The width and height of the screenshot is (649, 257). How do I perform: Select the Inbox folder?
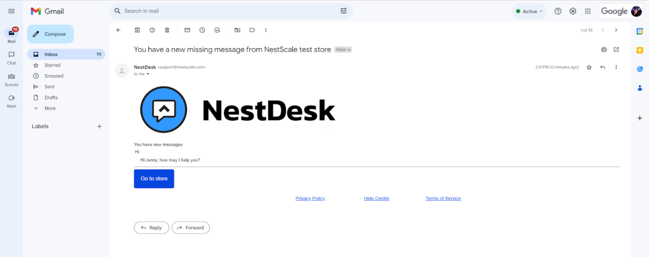(66, 54)
